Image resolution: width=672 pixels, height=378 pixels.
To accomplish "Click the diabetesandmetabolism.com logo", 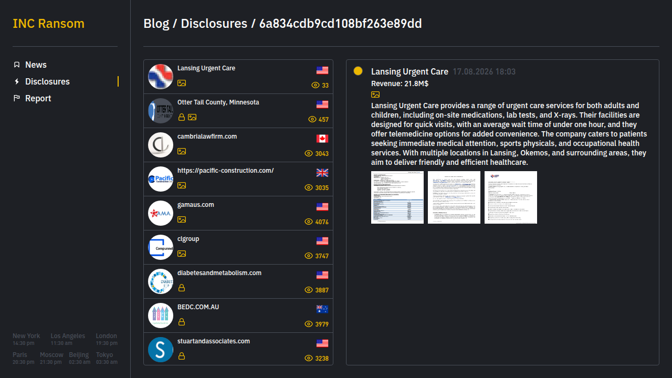I will pyautogui.click(x=161, y=281).
